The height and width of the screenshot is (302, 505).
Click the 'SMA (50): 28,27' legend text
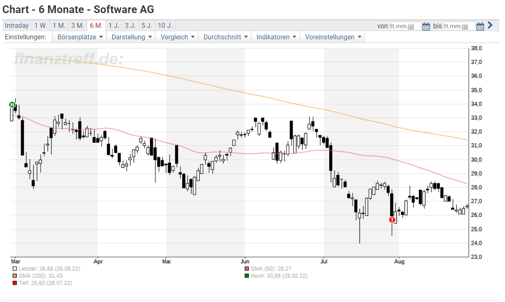pyautogui.click(x=271, y=269)
